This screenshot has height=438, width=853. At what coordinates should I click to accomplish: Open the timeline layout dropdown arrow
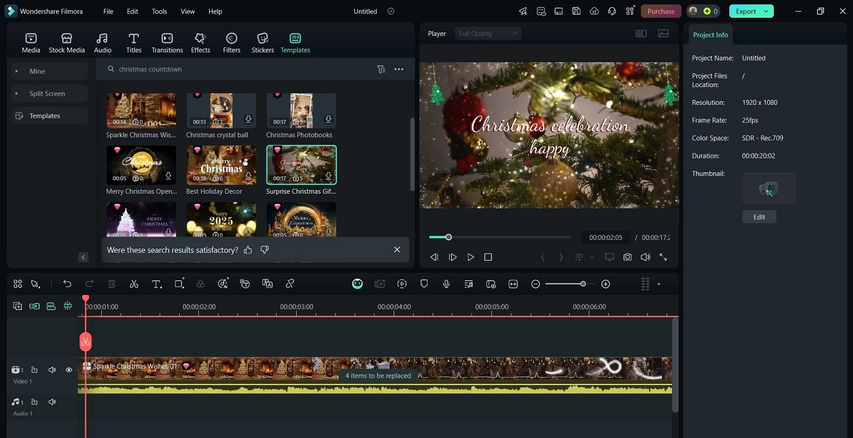coord(659,284)
